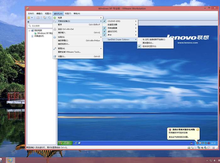Expand the CD/DVD (IDE) submenu arrow

tap(136, 21)
